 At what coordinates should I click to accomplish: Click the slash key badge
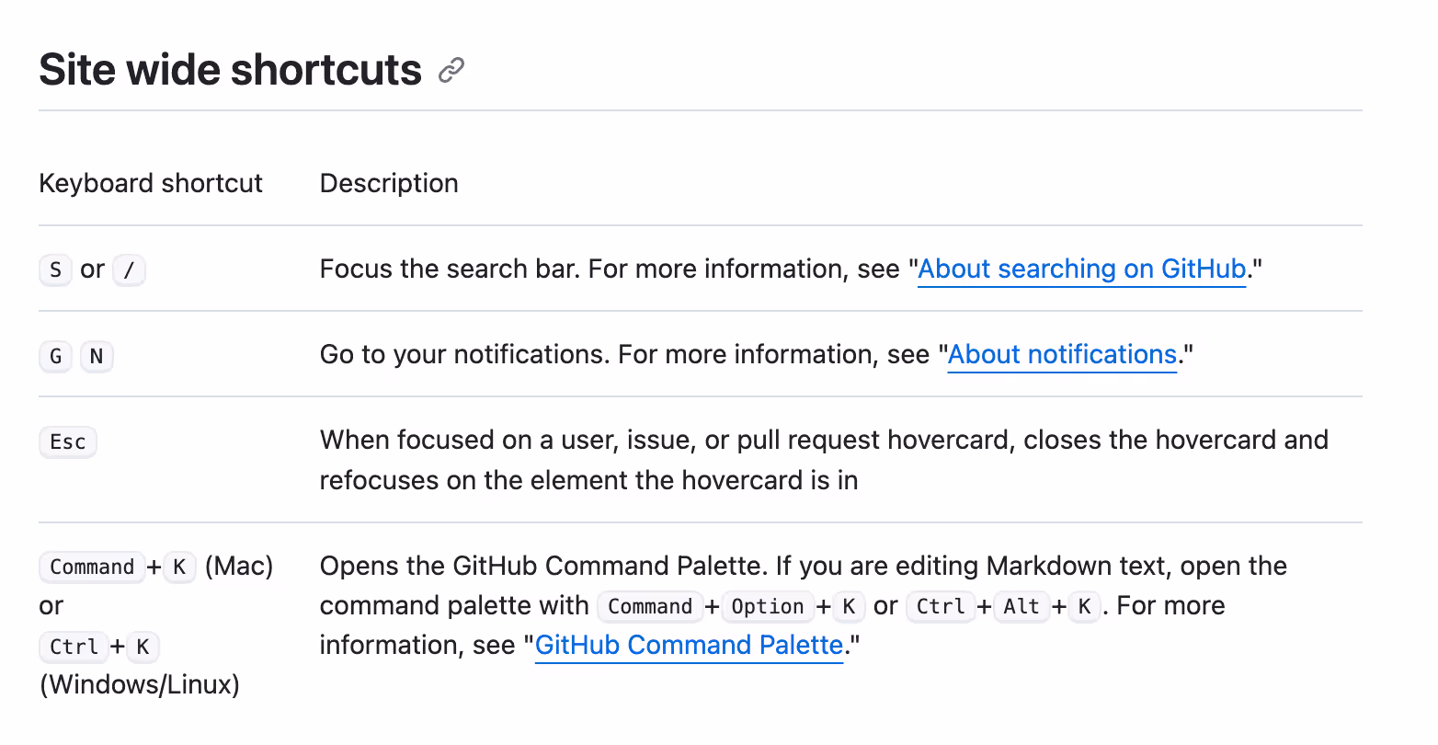[129, 270]
